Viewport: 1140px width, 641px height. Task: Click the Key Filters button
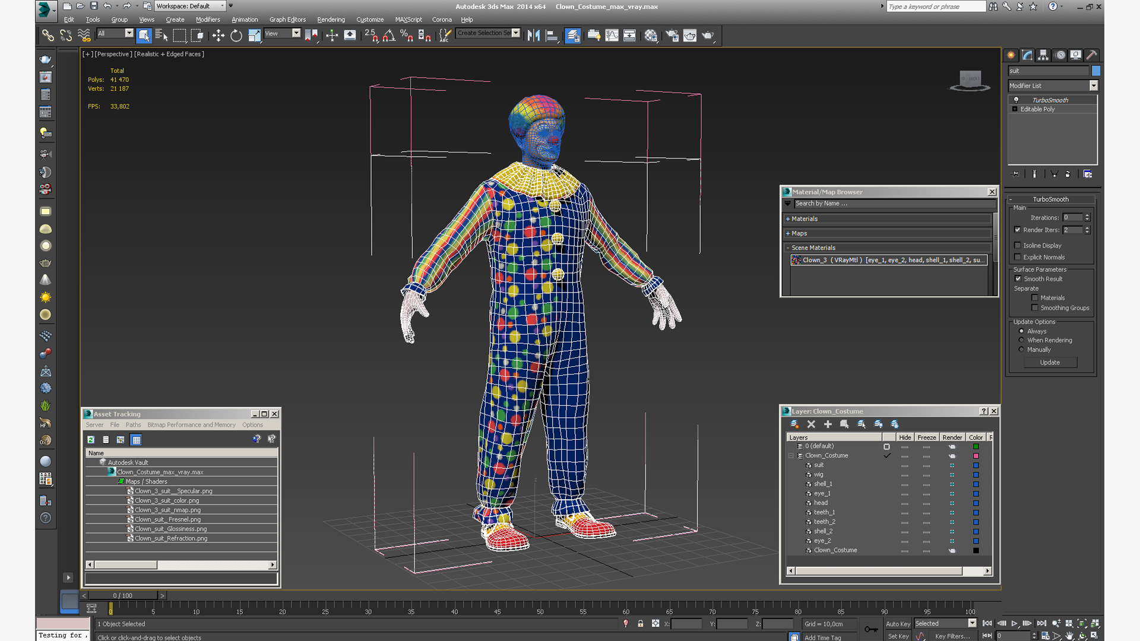(952, 636)
